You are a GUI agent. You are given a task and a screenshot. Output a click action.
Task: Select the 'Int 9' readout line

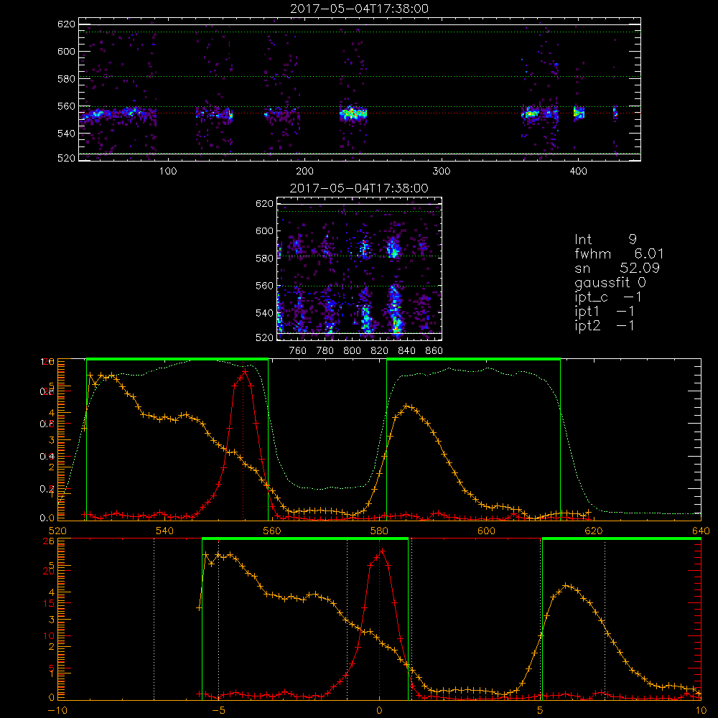605,240
